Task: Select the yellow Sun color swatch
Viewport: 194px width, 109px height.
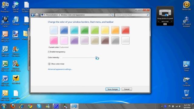Action: (105, 30)
